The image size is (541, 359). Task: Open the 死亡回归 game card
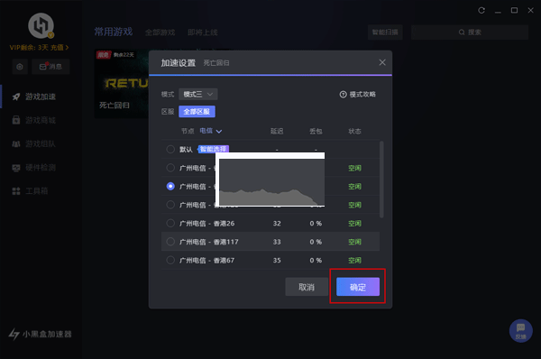point(122,84)
